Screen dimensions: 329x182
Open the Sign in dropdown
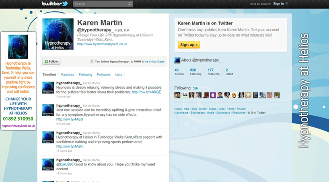click(x=280, y=4)
